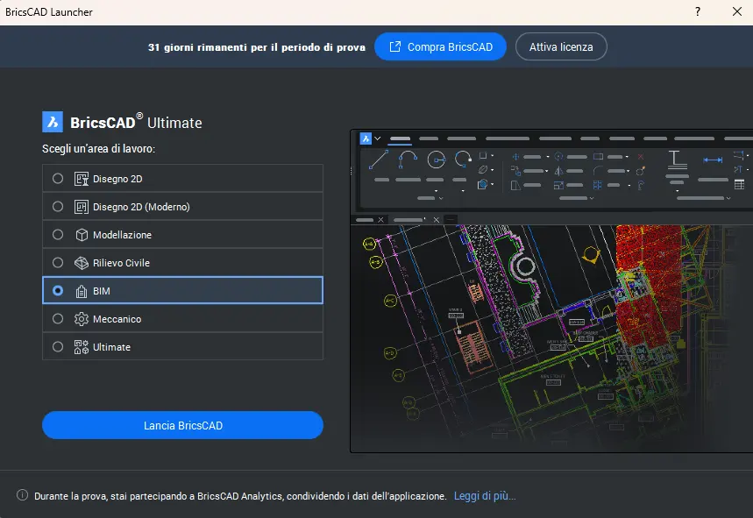Click the '31 giorni rimanenti' trial text
This screenshot has height=518, width=753.
coord(257,47)
